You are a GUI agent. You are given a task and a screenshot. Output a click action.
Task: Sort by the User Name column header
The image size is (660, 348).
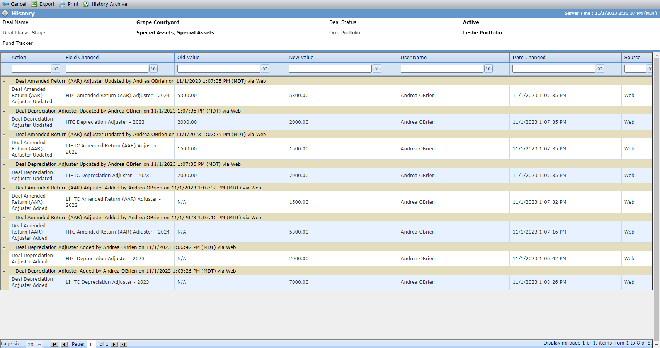413,58
